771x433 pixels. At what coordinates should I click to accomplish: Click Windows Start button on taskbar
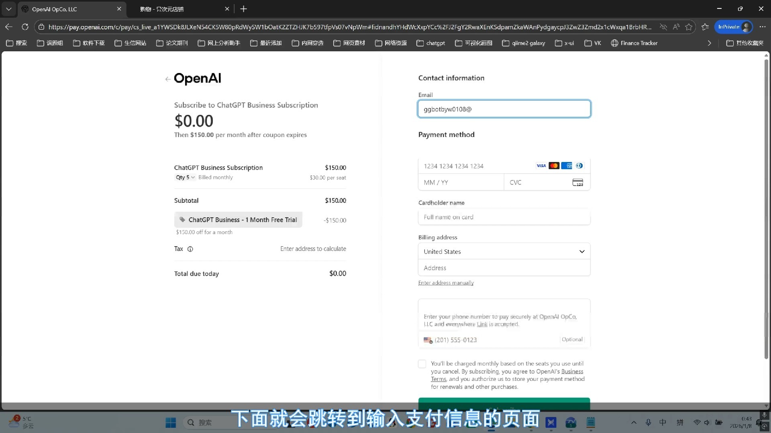coord(171,423)
